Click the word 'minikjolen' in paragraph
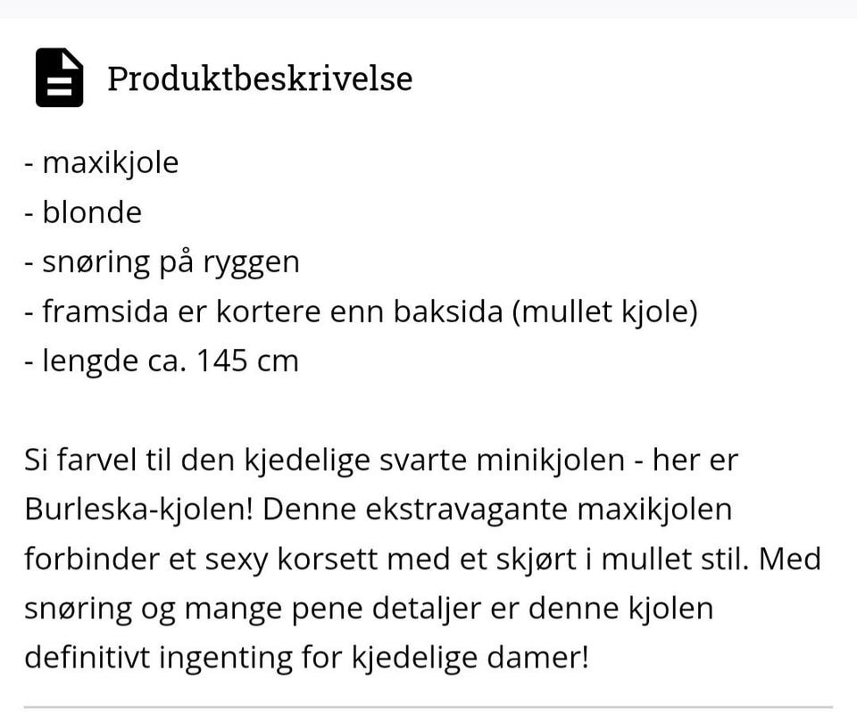 [551, 460]
